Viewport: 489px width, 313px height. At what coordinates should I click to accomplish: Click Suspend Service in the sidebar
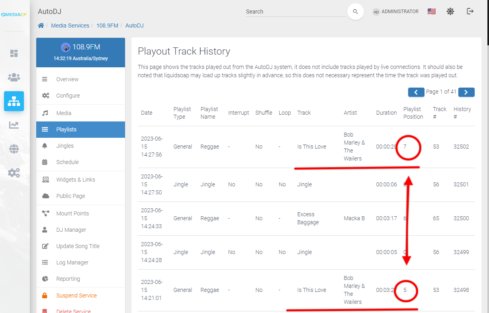[x=76, y=295]
